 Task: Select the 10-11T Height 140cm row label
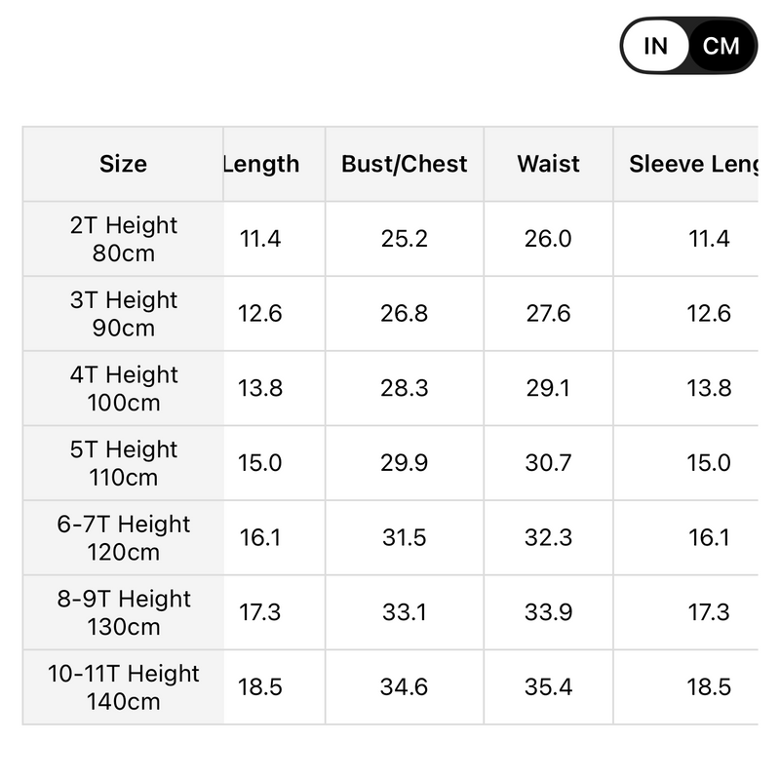point(123,687)
